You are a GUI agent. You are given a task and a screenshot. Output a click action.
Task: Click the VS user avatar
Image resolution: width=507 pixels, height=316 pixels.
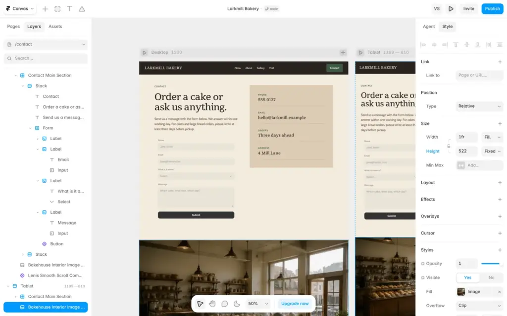point(437,9)
